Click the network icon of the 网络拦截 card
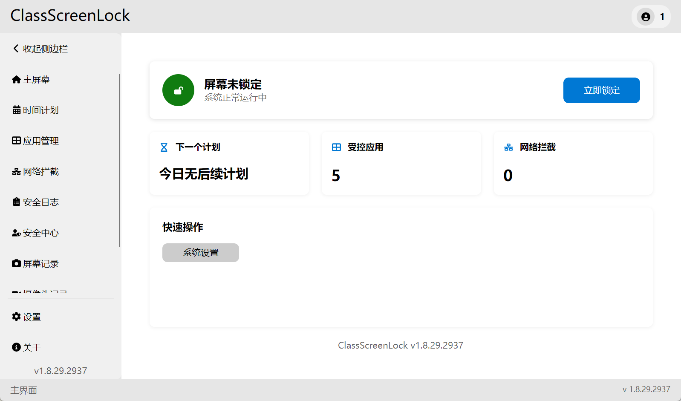681x401 pixels. click(508, 147)
